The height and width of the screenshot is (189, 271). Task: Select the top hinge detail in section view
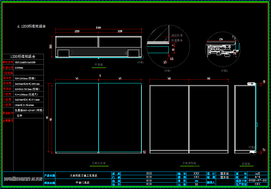click(x=251, y=83)
